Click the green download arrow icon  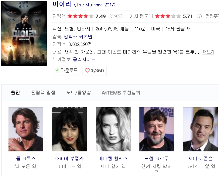pos(57,71)
